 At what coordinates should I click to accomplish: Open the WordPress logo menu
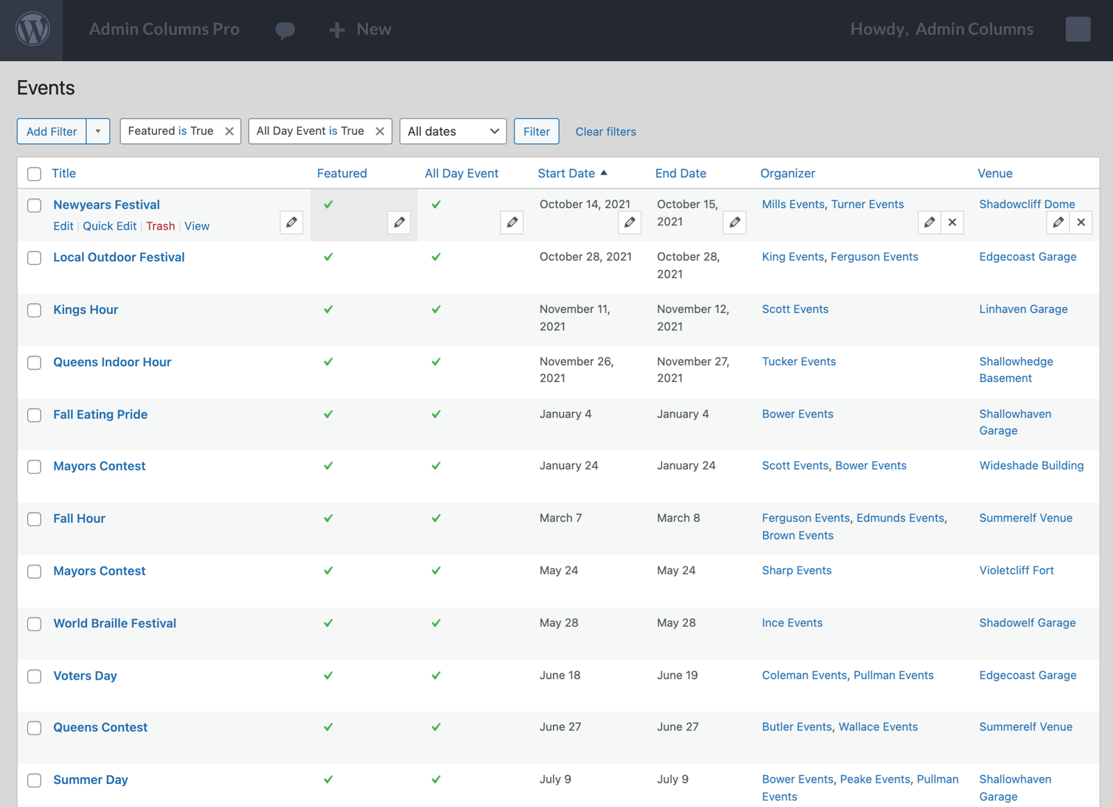point(33,29)
